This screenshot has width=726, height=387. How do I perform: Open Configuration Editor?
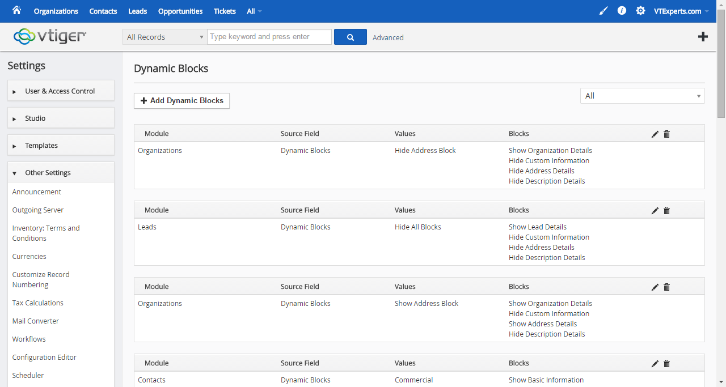[x=44, y=357]
